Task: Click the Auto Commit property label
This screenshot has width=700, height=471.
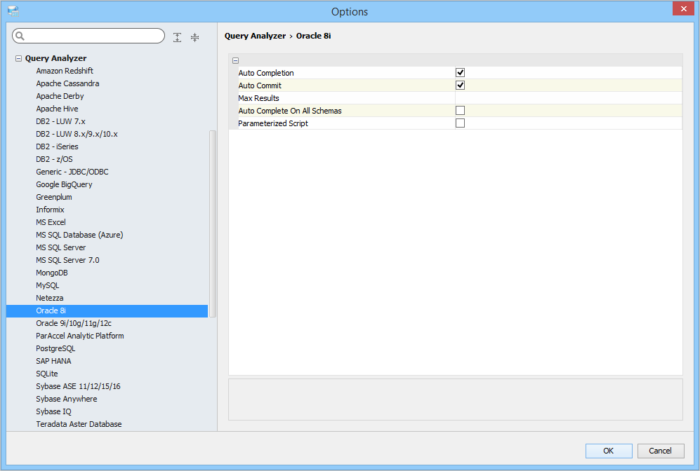Action: (260, 86)
